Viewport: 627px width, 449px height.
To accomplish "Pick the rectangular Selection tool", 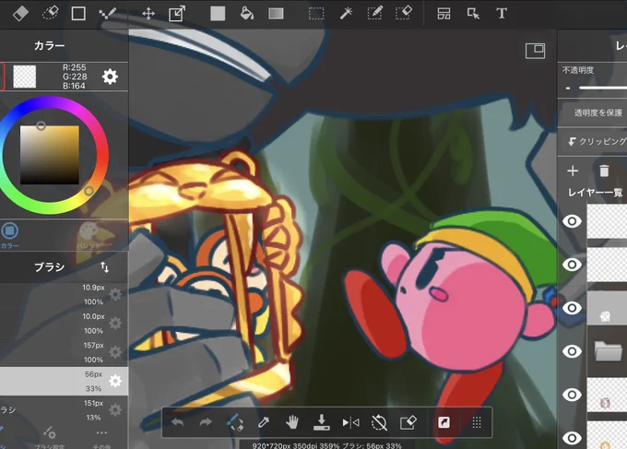I will coord(316,14).
